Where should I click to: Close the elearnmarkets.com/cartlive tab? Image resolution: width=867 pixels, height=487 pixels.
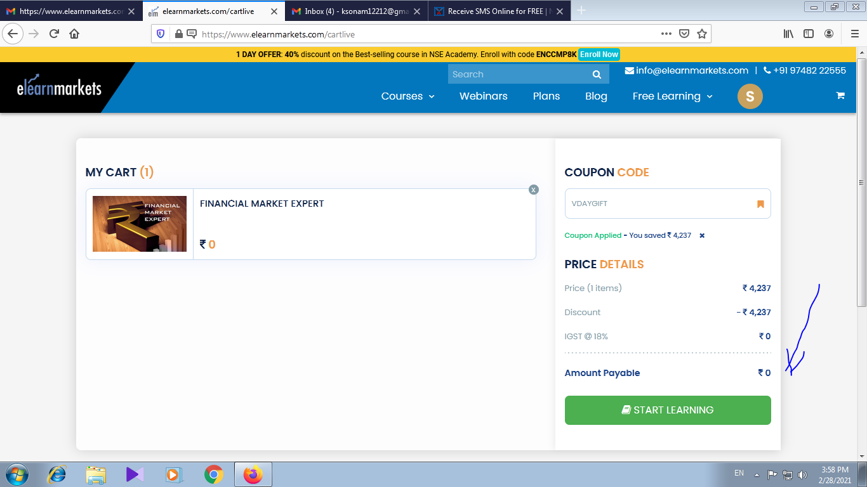point(274,11)
